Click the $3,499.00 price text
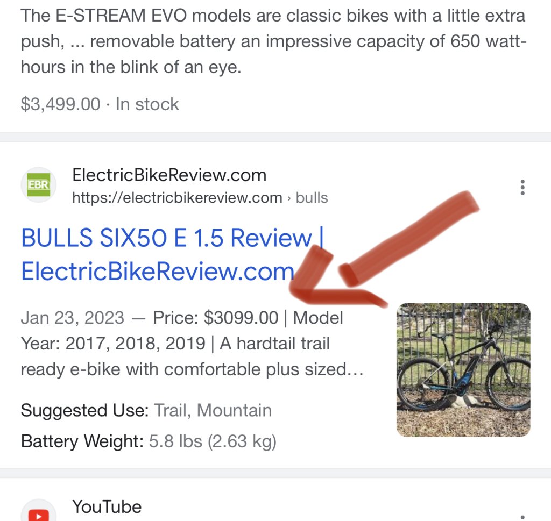Screen dimensions: 551x521 tap(60, 104)
